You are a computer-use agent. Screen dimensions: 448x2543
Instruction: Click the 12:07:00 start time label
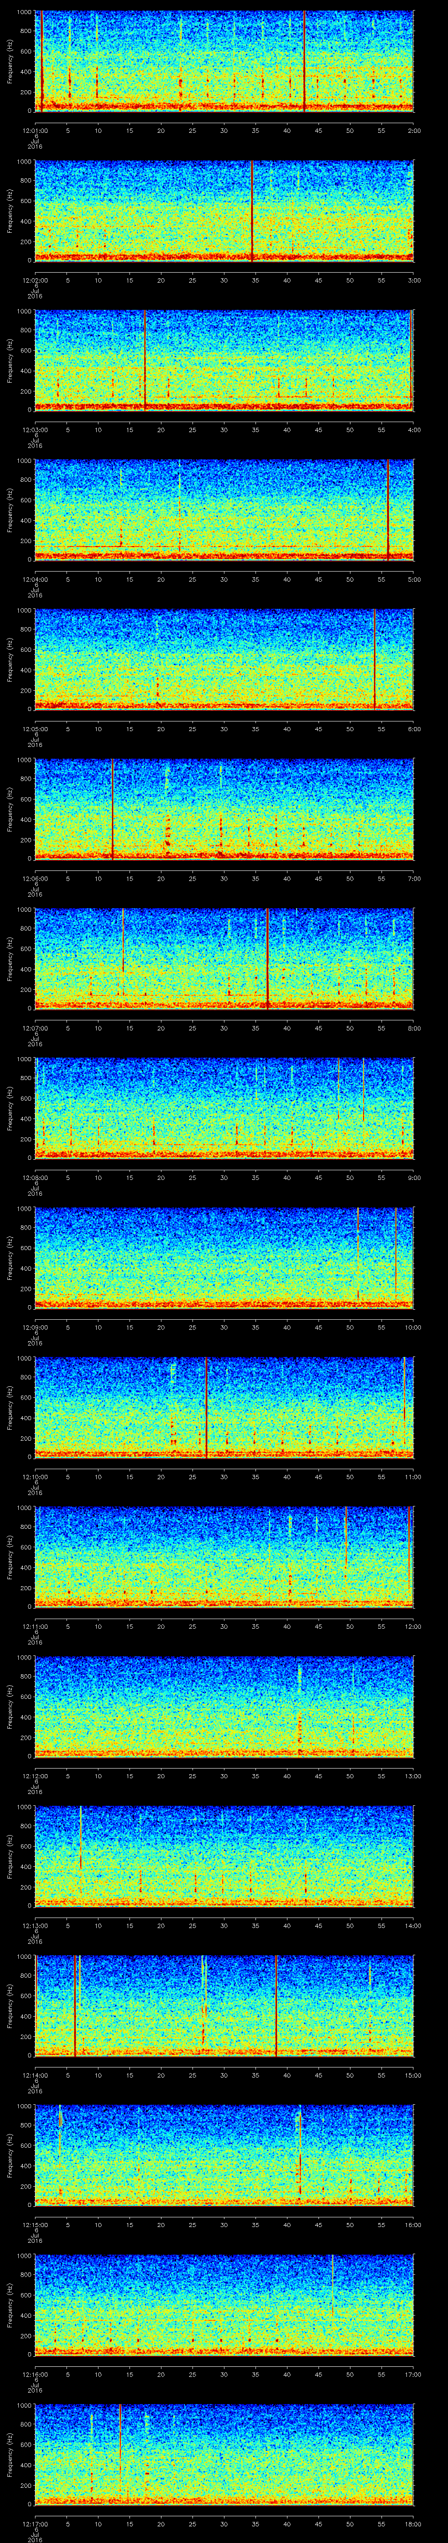pyautogui.click(x=35, y=1028)
